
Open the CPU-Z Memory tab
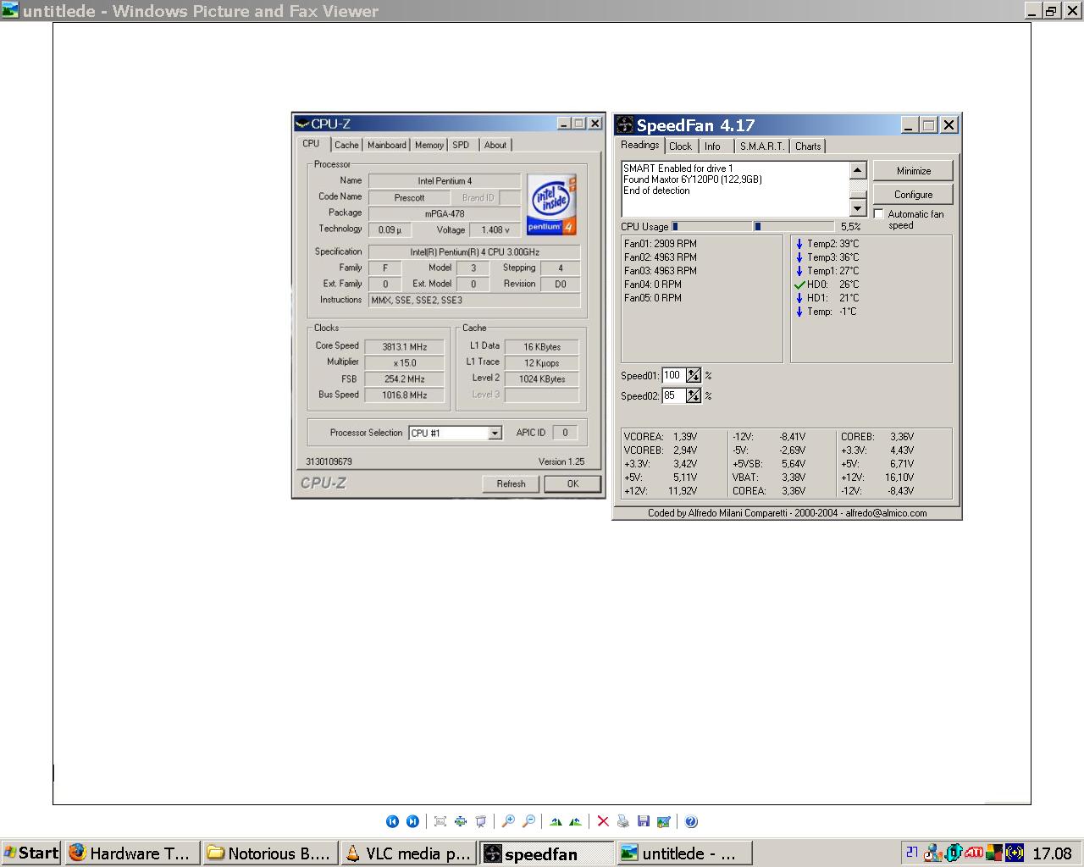(x=429, y=145)
